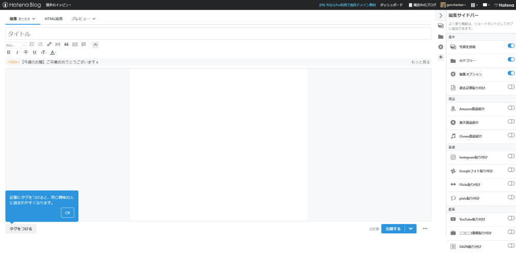Collapse the edit sidebar with the arrow
516x253 pixels.
click(441, 15)
